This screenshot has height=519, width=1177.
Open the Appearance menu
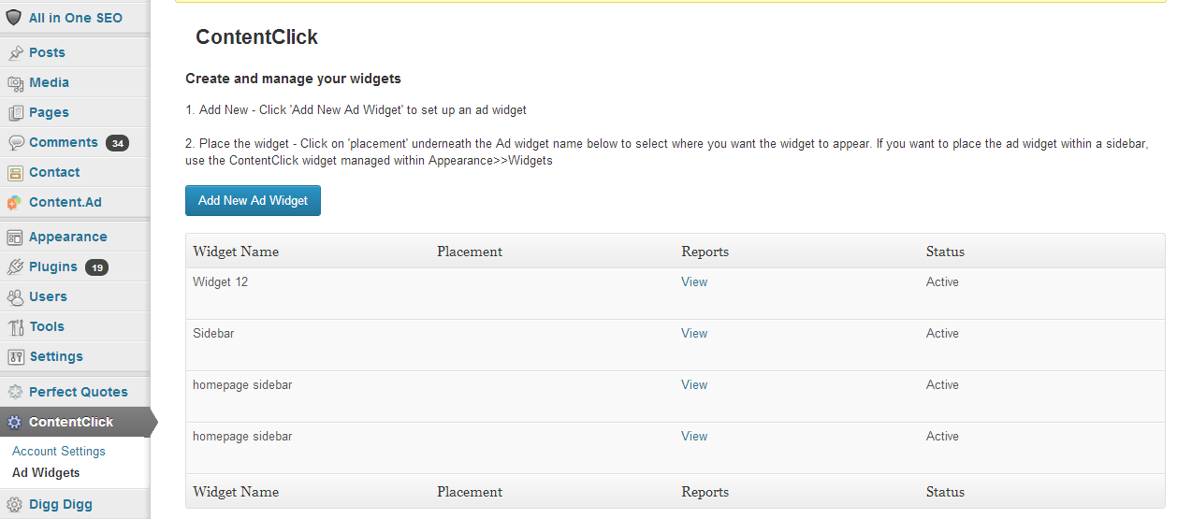coord(67,237)
